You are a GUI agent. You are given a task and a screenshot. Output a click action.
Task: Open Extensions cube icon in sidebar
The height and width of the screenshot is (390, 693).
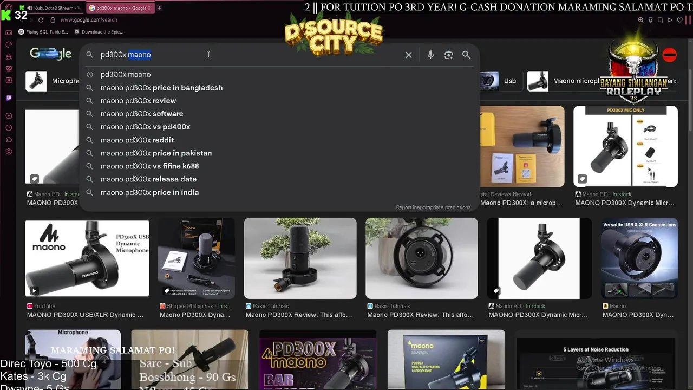(9, 140)
